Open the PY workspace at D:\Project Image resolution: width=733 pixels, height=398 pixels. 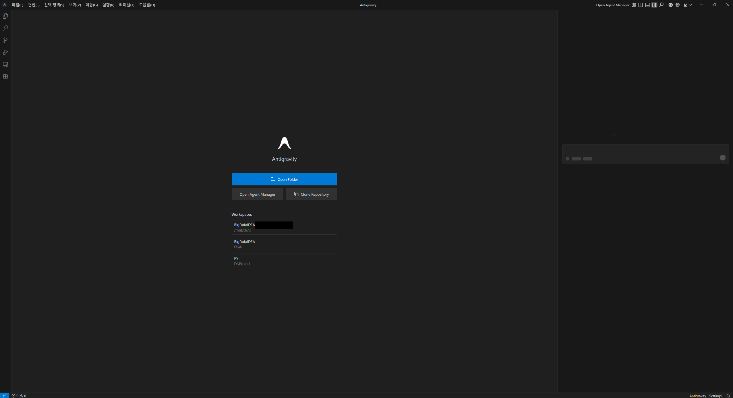(x=284, y=261)
